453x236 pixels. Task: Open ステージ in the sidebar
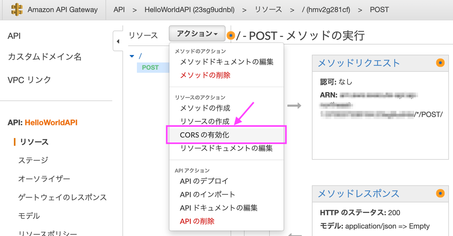33,160
